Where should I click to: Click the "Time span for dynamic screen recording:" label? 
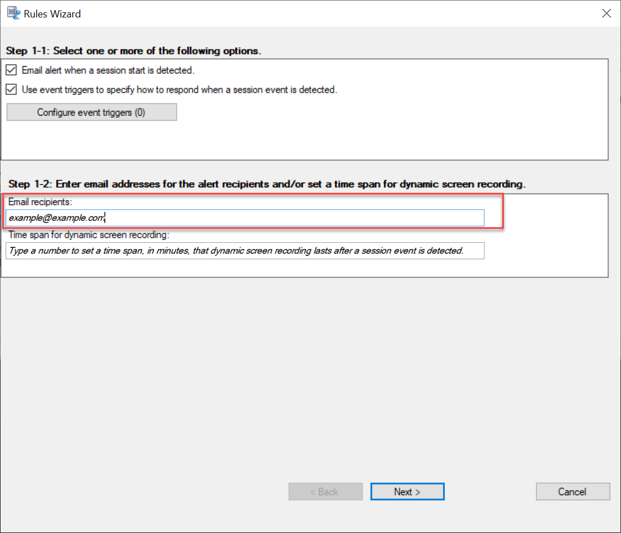(x=89, y=235)
